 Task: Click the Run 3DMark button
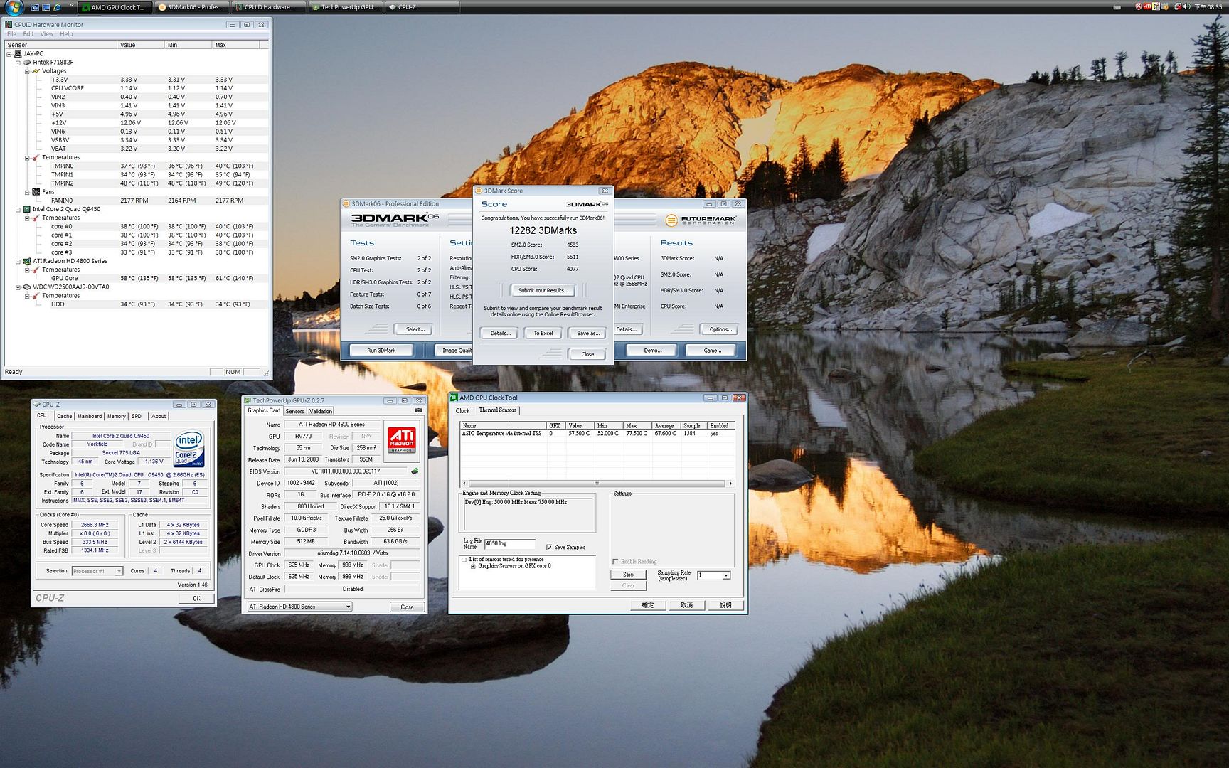click(x=381, y=350)
